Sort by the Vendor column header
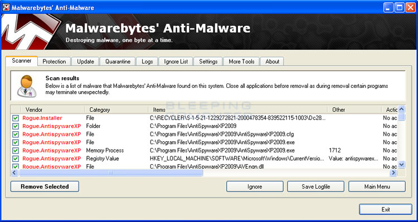 53,110
